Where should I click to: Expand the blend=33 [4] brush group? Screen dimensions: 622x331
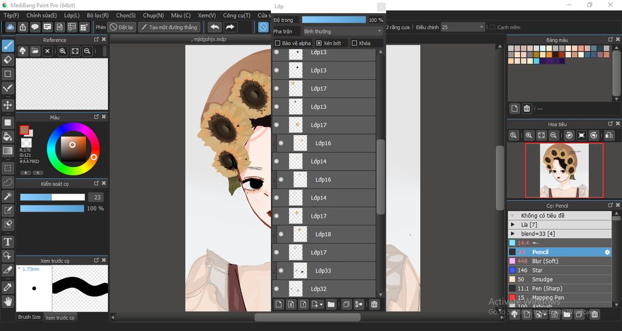coord(513,234)
